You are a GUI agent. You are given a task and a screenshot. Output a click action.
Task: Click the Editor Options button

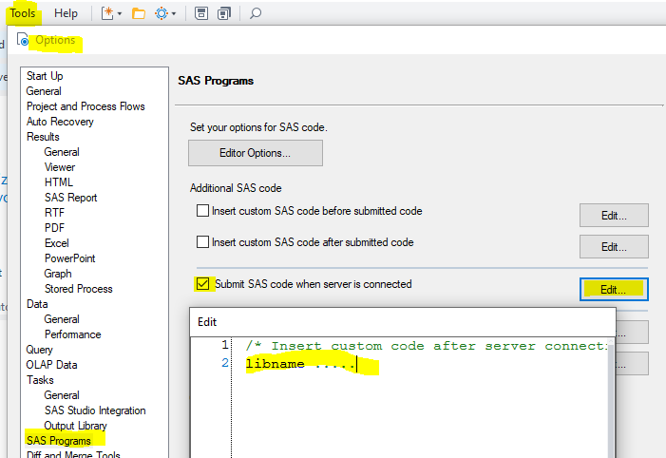coord(256,153)
